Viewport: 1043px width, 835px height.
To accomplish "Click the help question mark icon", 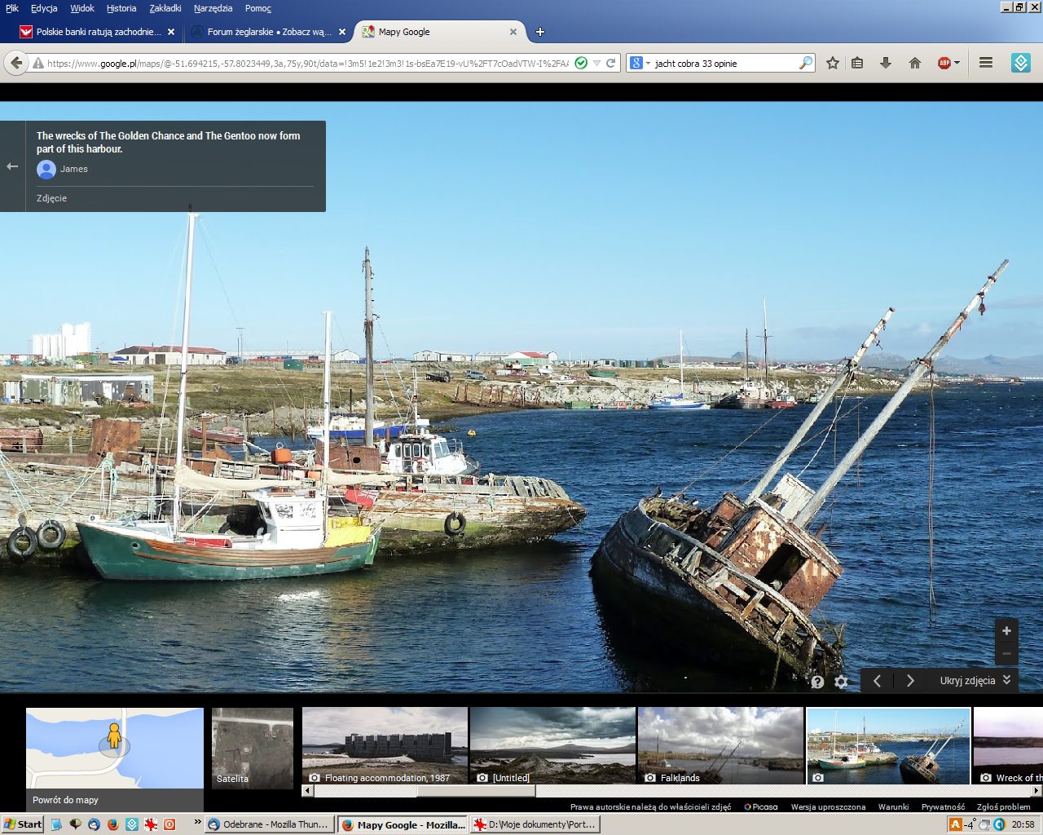I will coord(817,682).
